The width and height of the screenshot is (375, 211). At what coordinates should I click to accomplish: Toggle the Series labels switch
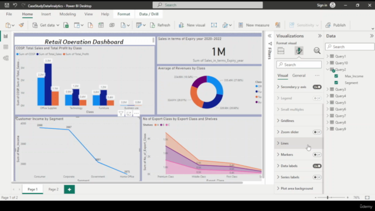tap(317, 177)
